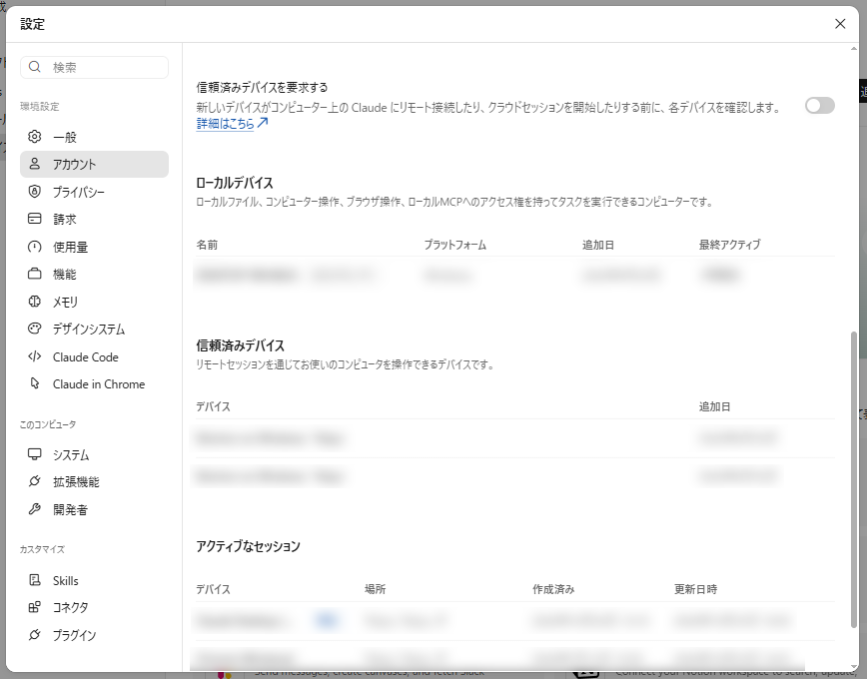
Task: Select the アカウント settings section
Action: 94,164
